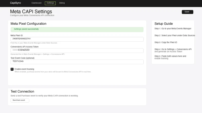202x113 pixels.
Task: Click the hint 'Generate this in Meta Events Manager'
Action: pos(38,54)
